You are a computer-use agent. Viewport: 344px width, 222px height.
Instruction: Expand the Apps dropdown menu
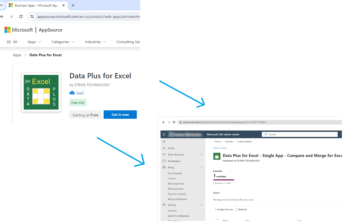point(34,42)
